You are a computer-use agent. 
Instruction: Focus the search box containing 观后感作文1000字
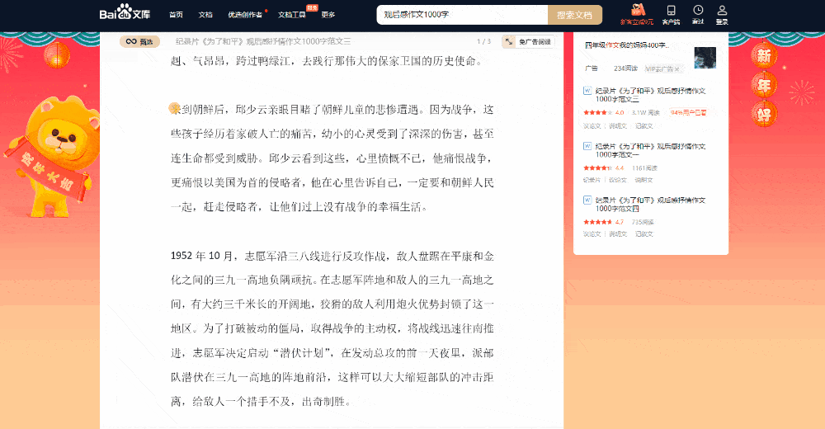[463, 15]
